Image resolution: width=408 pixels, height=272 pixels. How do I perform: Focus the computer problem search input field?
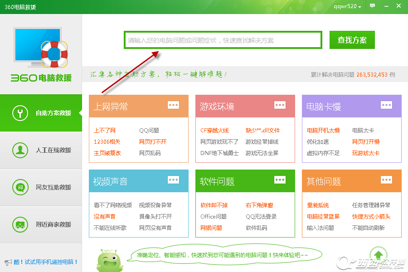(x=223, y=40)
